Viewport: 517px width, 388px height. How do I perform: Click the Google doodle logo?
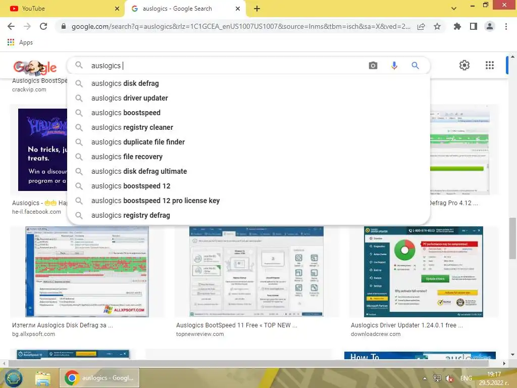click(x=35, y=67)
